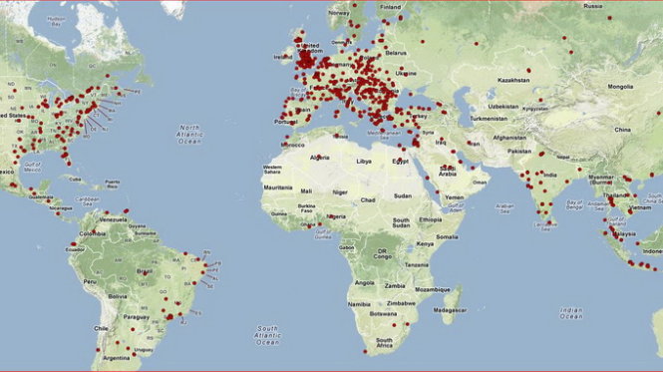Screen dimensions: 663x372
Task: Click the Kazakhstan country label
Action: (x=513, y=80)
